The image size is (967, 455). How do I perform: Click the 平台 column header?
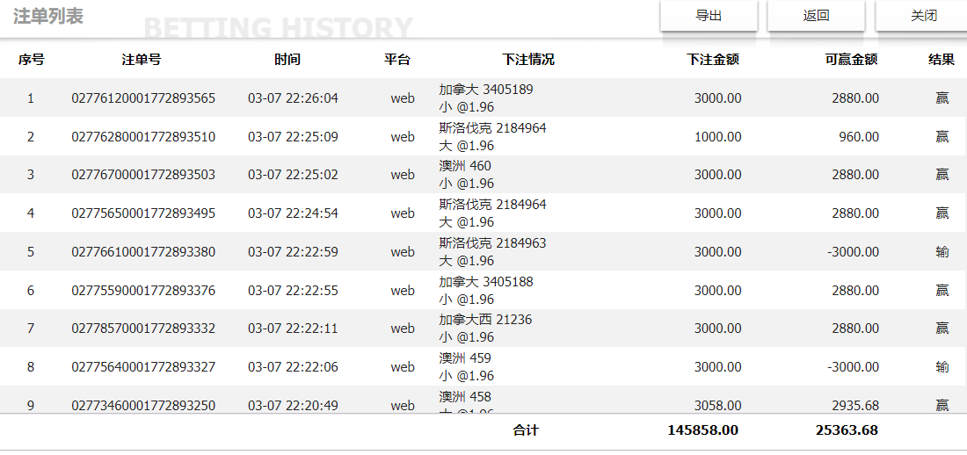point(397,60)
